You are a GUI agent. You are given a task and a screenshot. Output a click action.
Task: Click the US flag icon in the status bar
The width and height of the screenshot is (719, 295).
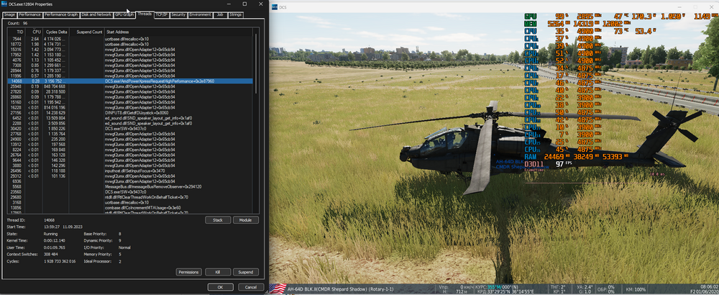[277, 288]
